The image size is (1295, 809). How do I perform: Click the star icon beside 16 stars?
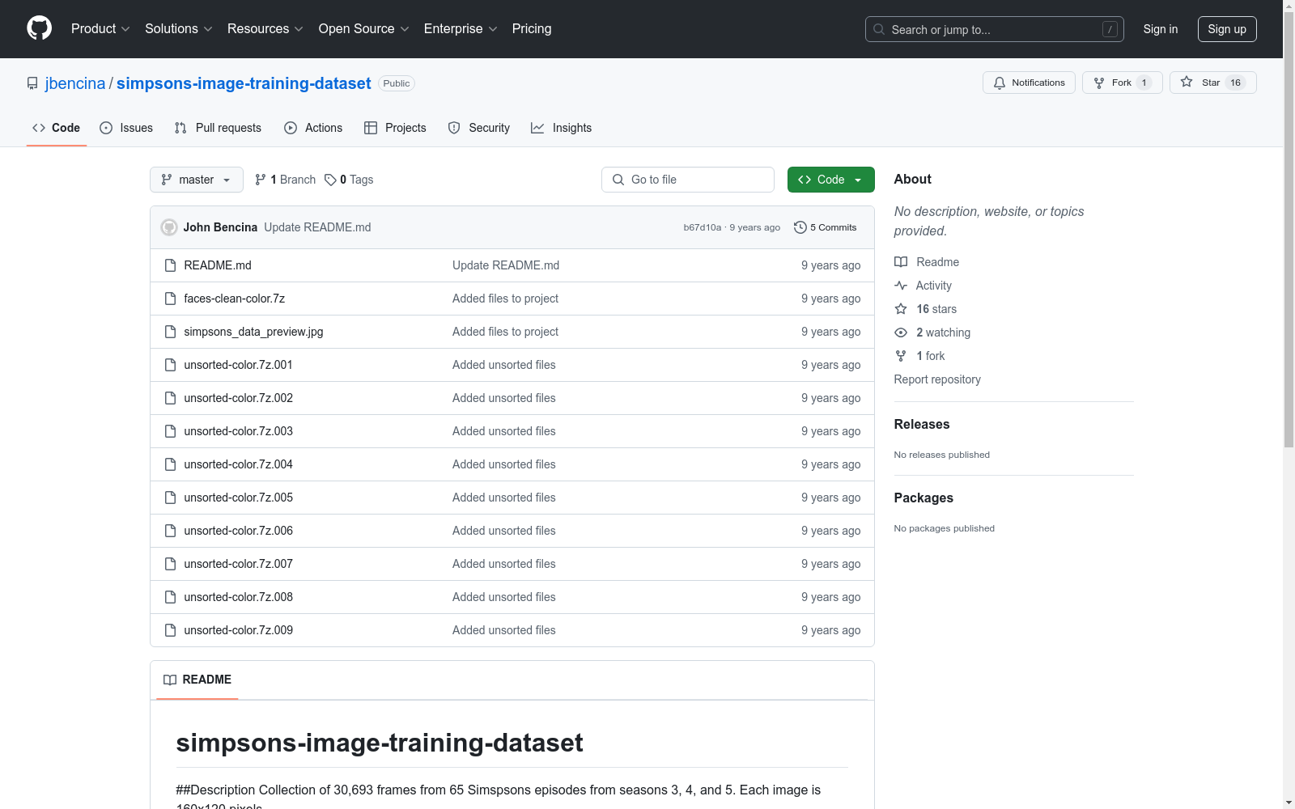pos(901,309)
